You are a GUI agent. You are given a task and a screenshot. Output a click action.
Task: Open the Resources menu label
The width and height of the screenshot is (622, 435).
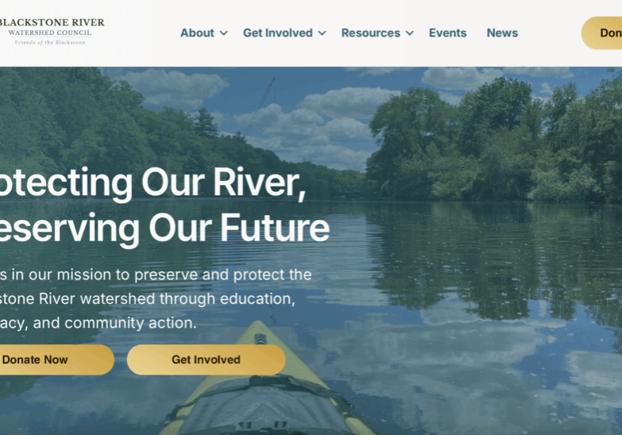tap(370, 33)
